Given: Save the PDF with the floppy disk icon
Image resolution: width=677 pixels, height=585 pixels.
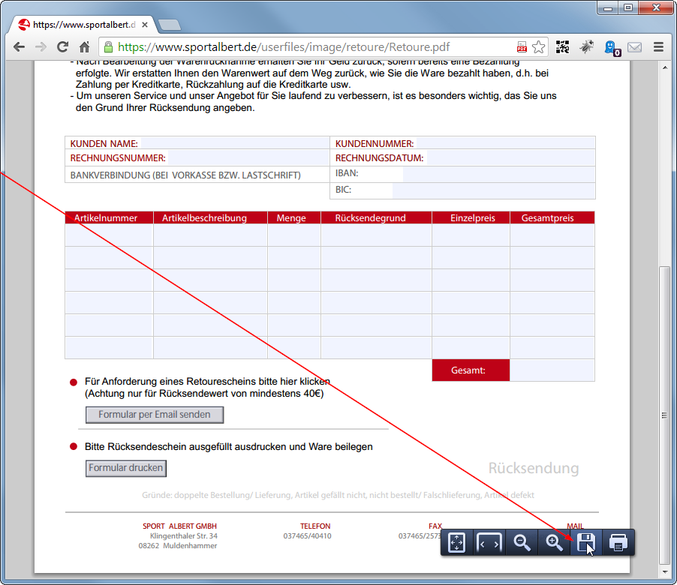Looking at the screenshot, I should coord(586,542).
